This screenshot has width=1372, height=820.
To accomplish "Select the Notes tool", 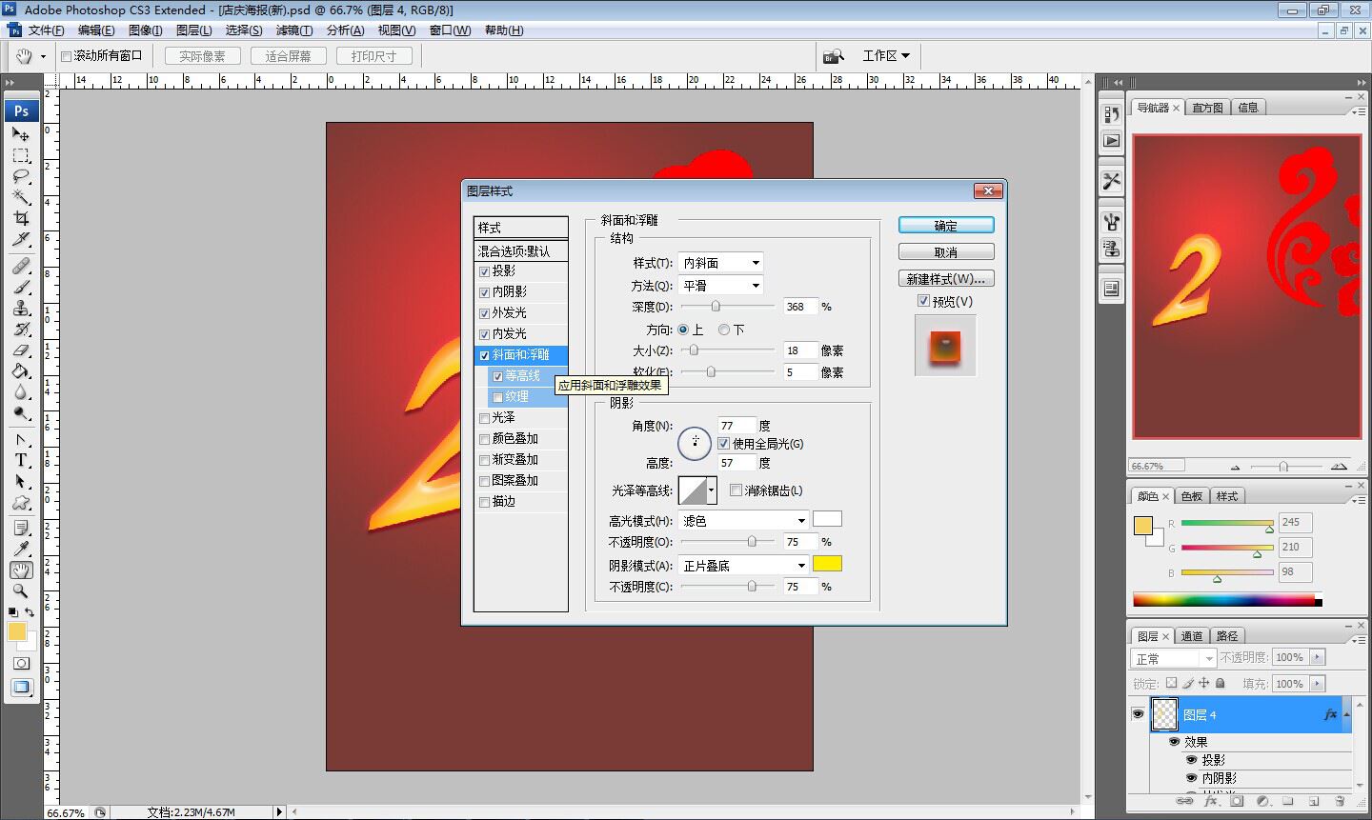I will tap(21, 528).
